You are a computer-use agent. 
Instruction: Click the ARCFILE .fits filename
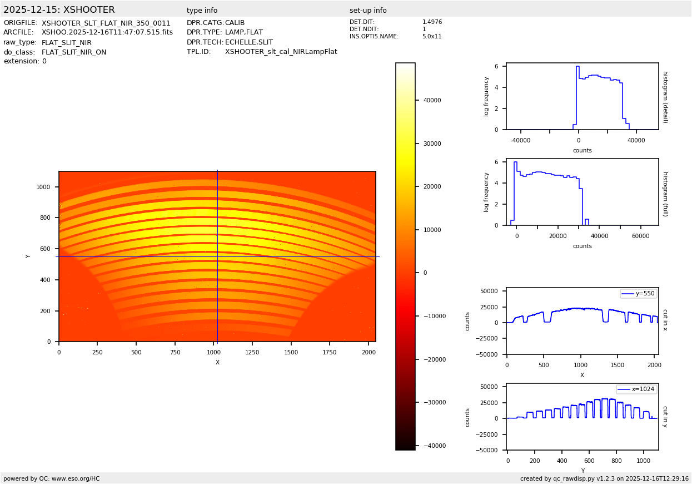tap(107, 32)
